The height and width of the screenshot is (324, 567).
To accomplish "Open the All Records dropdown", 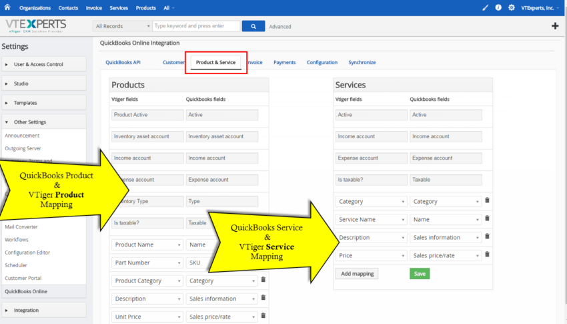I will (x=122, y=26).
